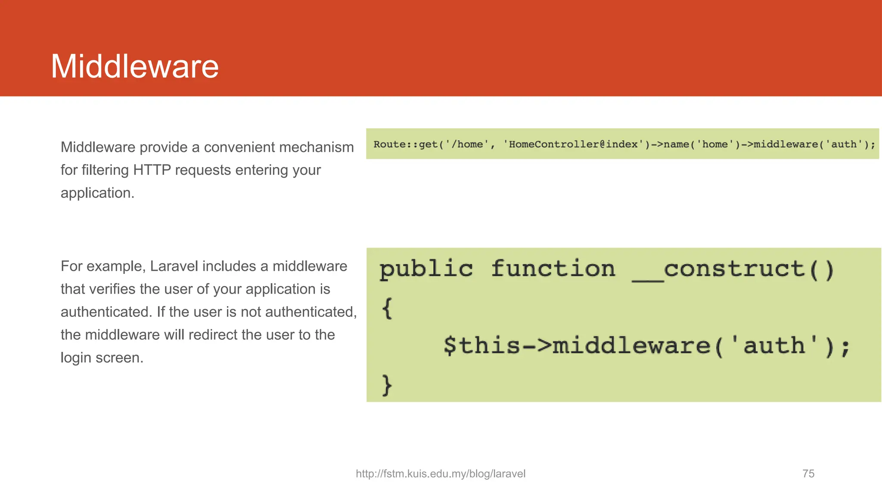Select the Route::get code snippet line
The image size is (882, 496).
tap(624, 144)
